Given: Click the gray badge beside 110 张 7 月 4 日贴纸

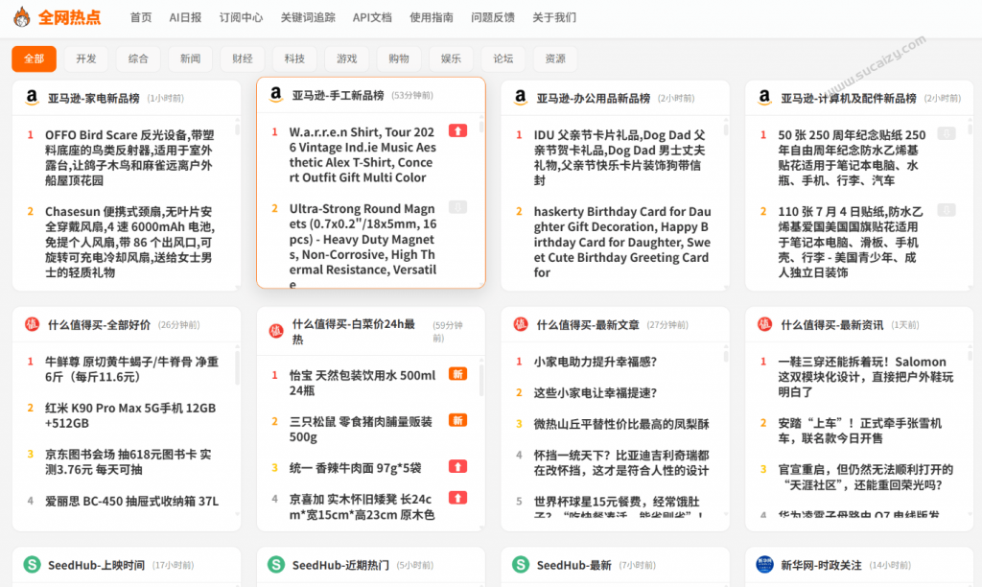Looking at the screenshot, I should 947,210.
